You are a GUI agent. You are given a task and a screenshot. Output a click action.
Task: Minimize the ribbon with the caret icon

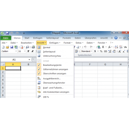click(x=112, y=38)
